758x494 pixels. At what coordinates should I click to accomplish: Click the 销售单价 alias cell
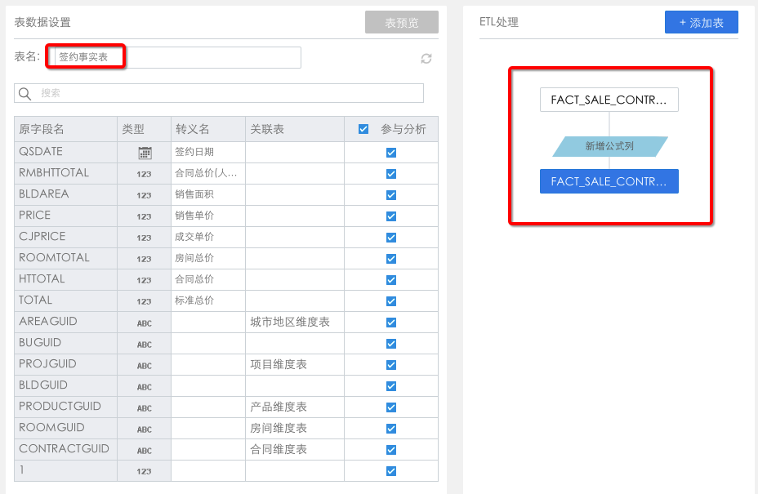[208, 216]
